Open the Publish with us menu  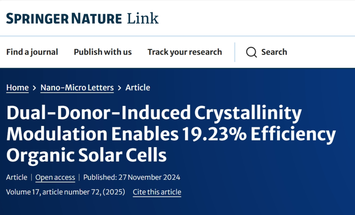click(103, 52)
